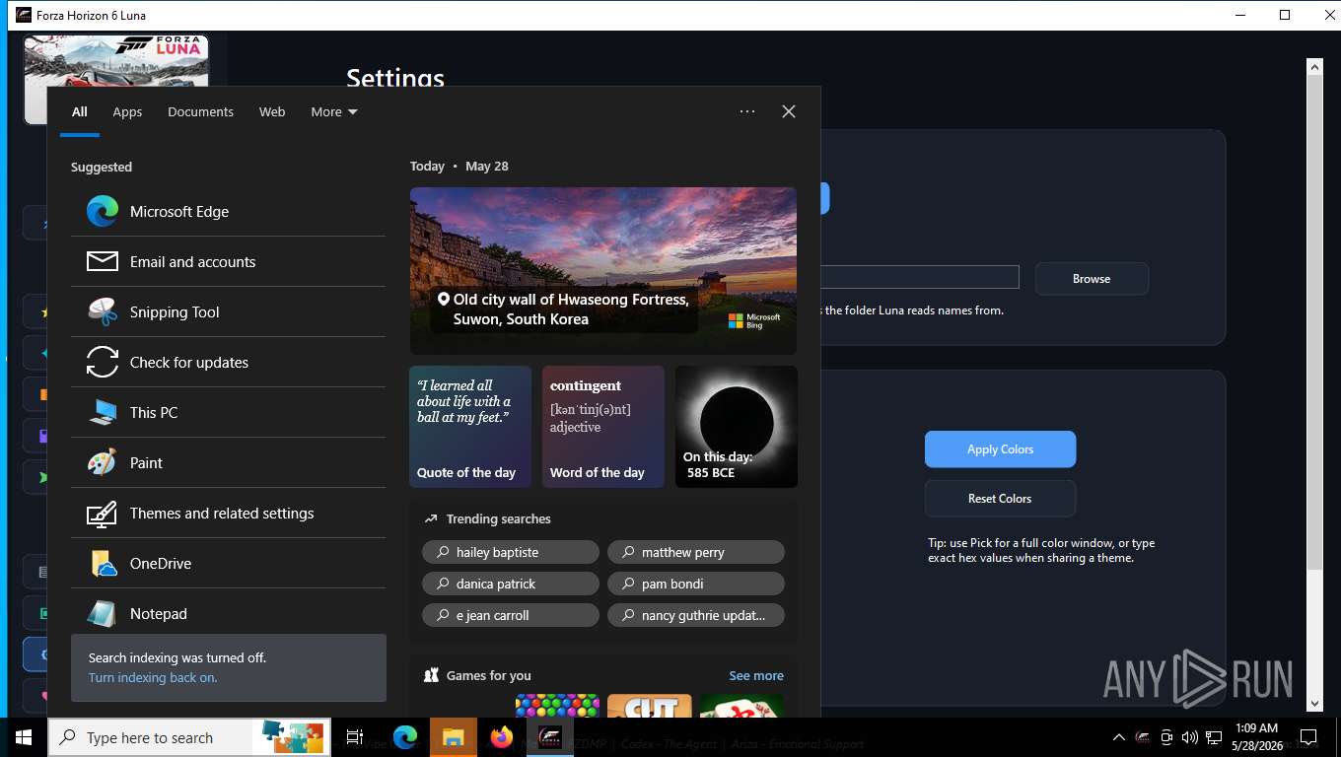Switch to the Apps search tab

(x=127, y=111)
